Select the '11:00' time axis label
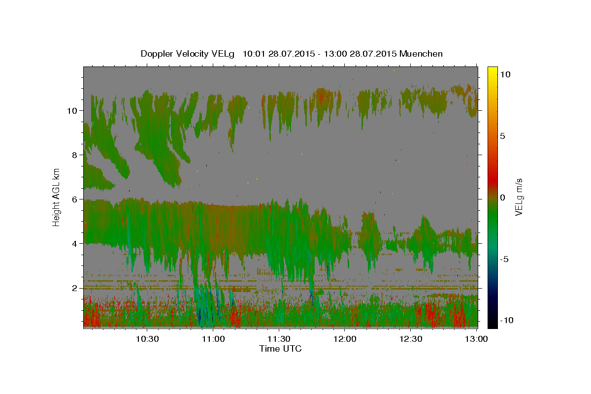 tap(213, 339)
